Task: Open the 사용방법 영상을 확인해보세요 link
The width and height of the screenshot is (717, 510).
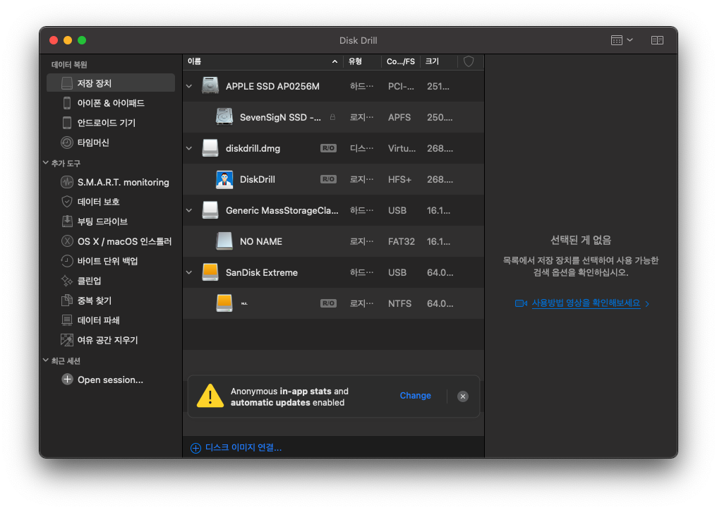Action: (x=586, y=303)
